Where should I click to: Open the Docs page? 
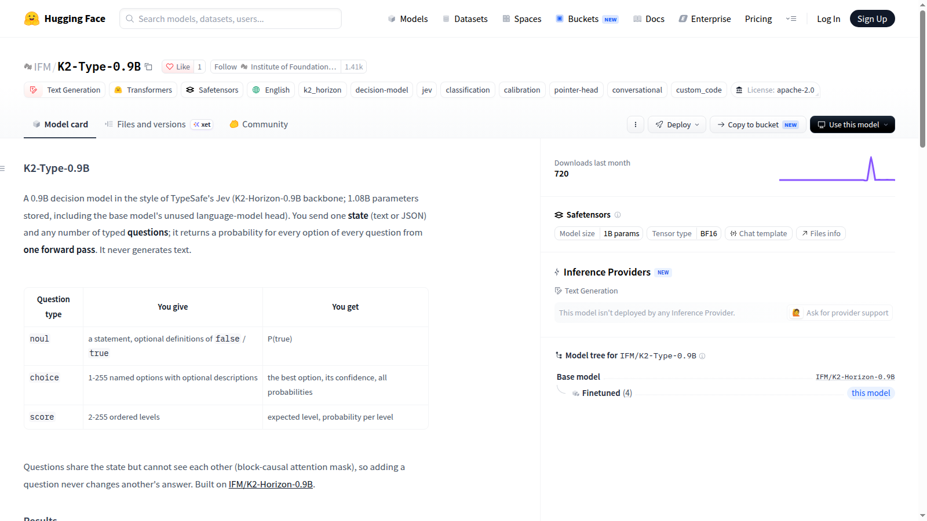pyautogui.click(x=648, y=19)
